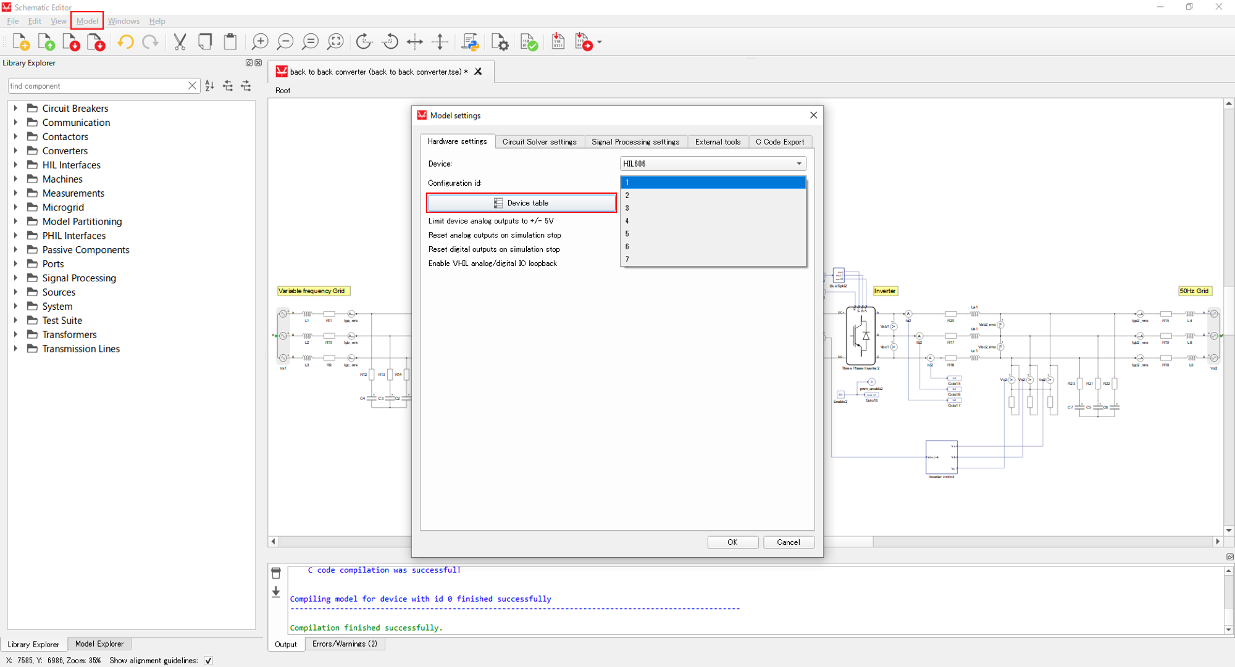Screen dimensions: 1235x667
Task: Click the Device table button
Action: tap(521, 203)
